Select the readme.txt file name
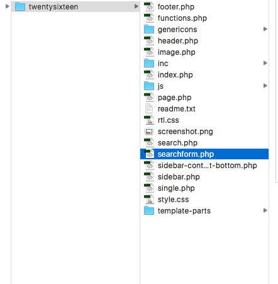Image resolution: width=278 pixels, height=284 pixels. pyautogui.click(x=177, y=109)
